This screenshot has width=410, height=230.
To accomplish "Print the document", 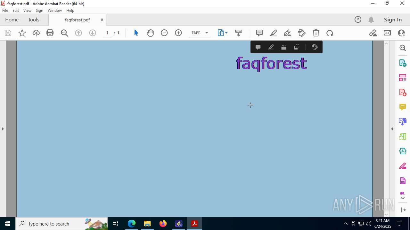I will pyautogui.click(x=50, y=33).
